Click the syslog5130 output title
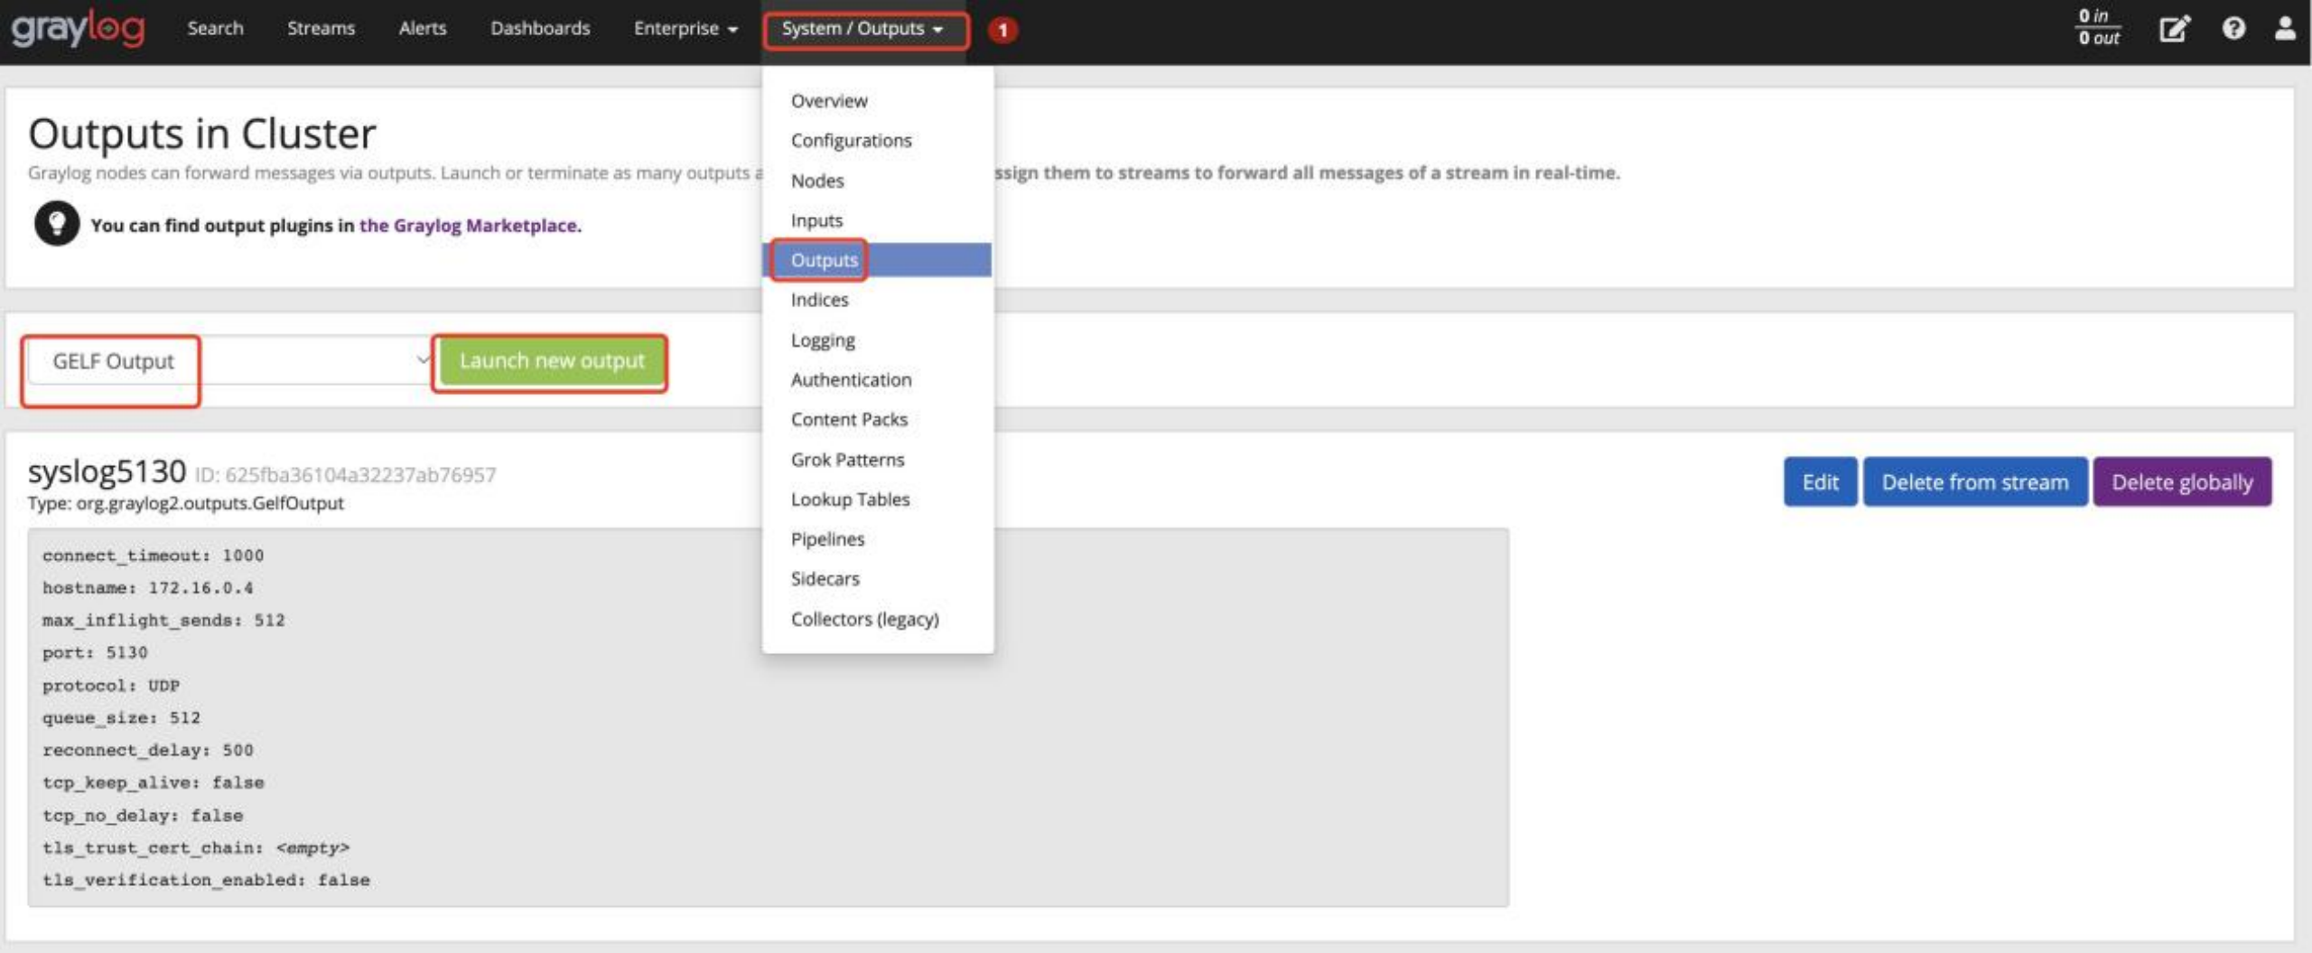 pos(107,472)
